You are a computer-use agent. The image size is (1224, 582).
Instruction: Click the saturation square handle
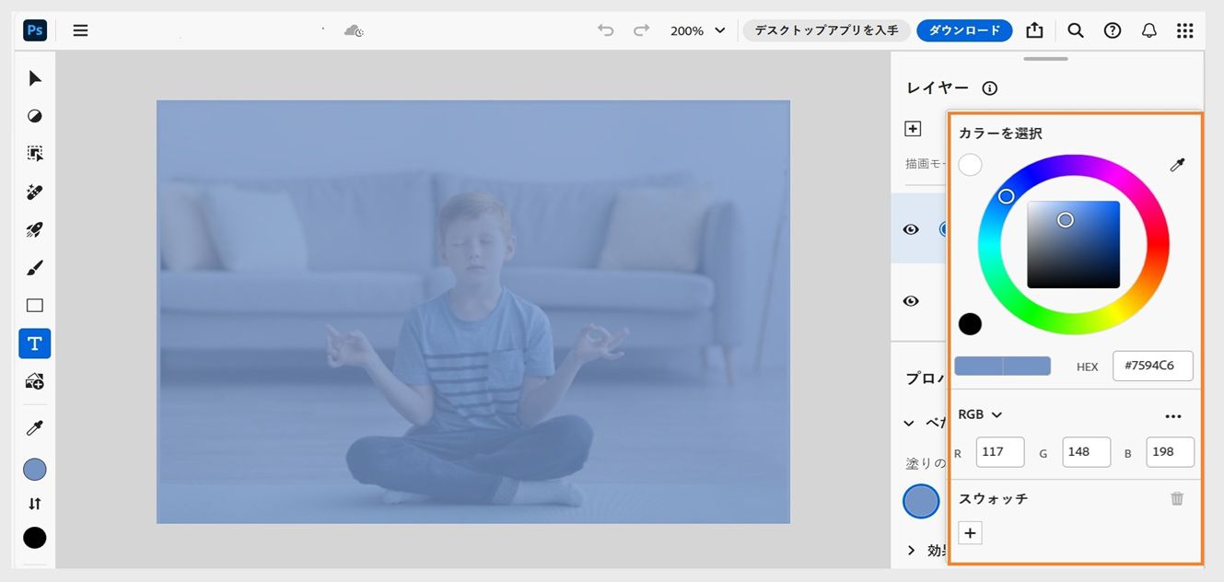(1066, 220)
